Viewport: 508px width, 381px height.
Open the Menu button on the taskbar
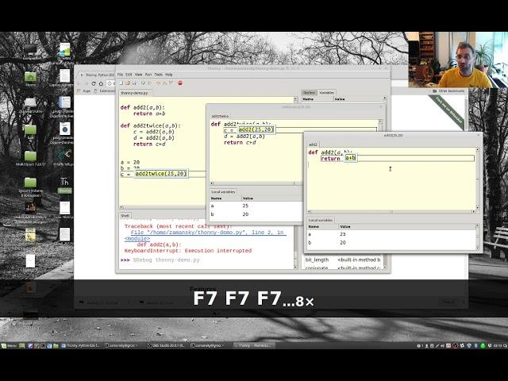pos(9,346)
